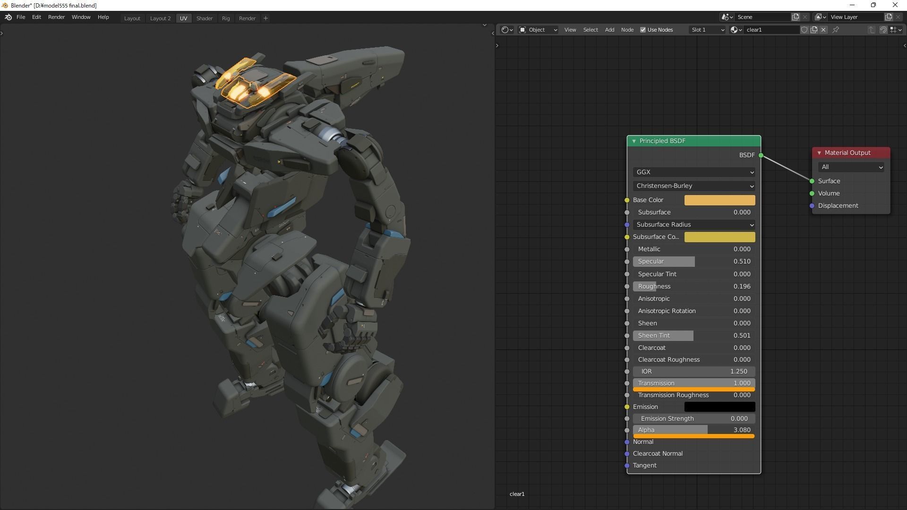This screenshot has height=510, width=907.
Task: Collapse the Principled BSDF node
Action: click(634, 141)
